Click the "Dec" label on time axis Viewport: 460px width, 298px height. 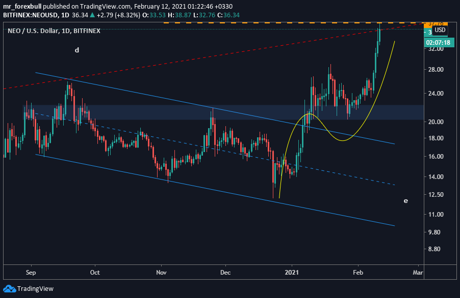tap(225, 273)
